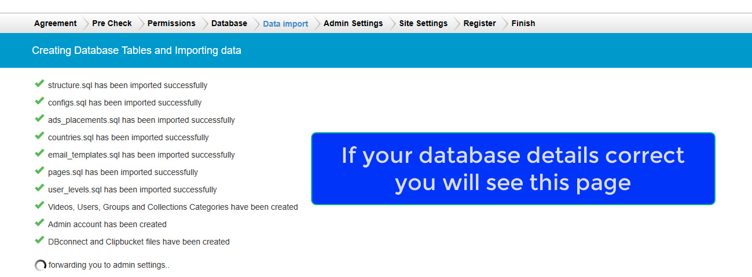
Task: Click the loading spinner beside forwarding message
Action: 41,265
